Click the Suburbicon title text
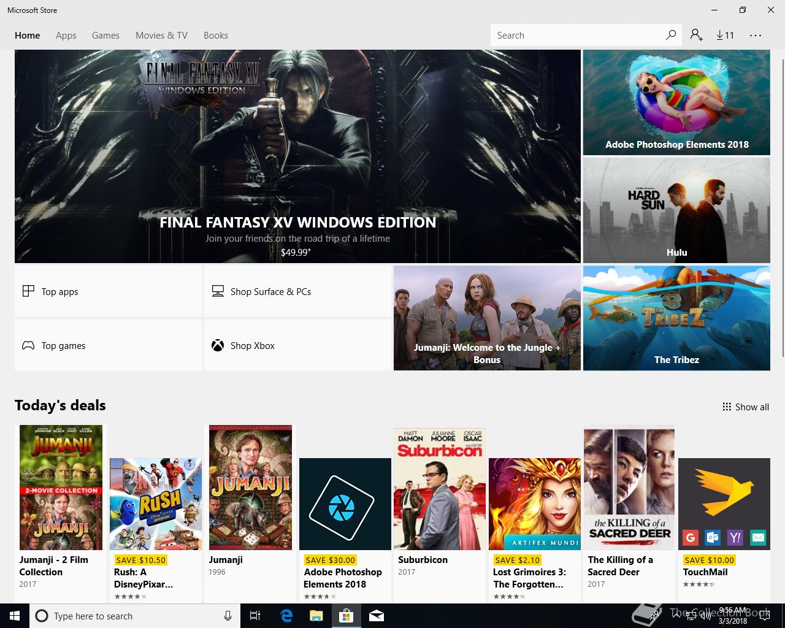The image size is (785, 628). pyautogui.click(x=423, y=560)
